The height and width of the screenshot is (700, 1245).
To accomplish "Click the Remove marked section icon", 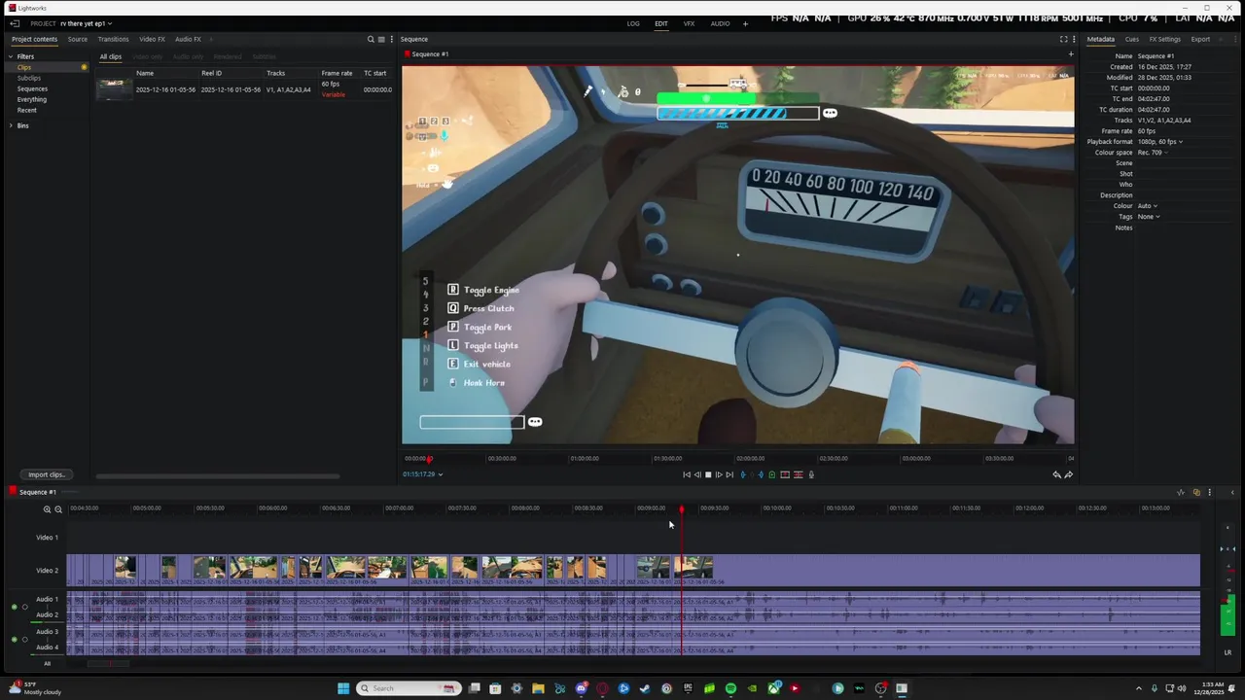I will (785, 474).
